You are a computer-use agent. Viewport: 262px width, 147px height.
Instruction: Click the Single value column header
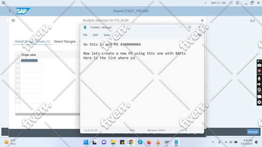(29, 55)
